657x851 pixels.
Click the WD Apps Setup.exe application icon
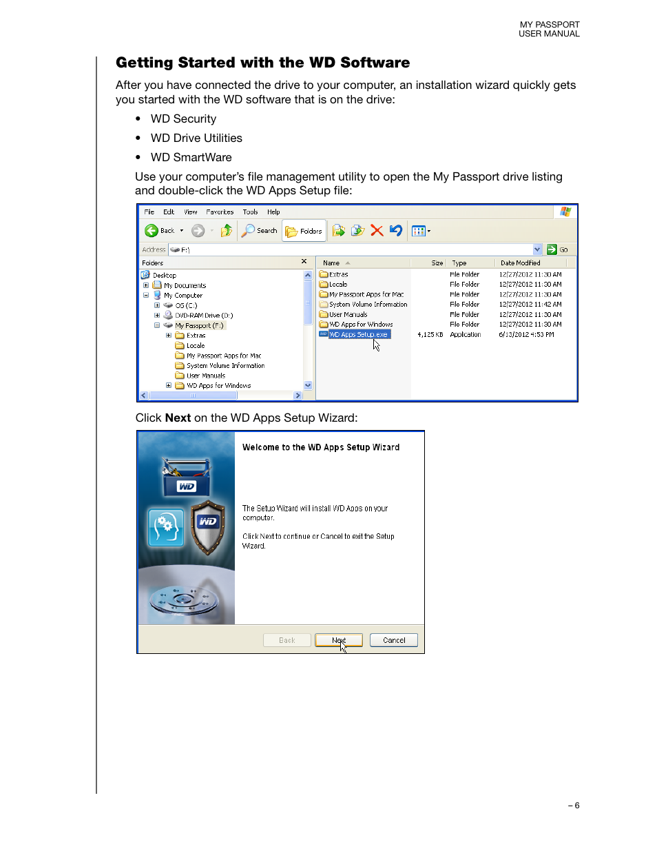point(323,334)
